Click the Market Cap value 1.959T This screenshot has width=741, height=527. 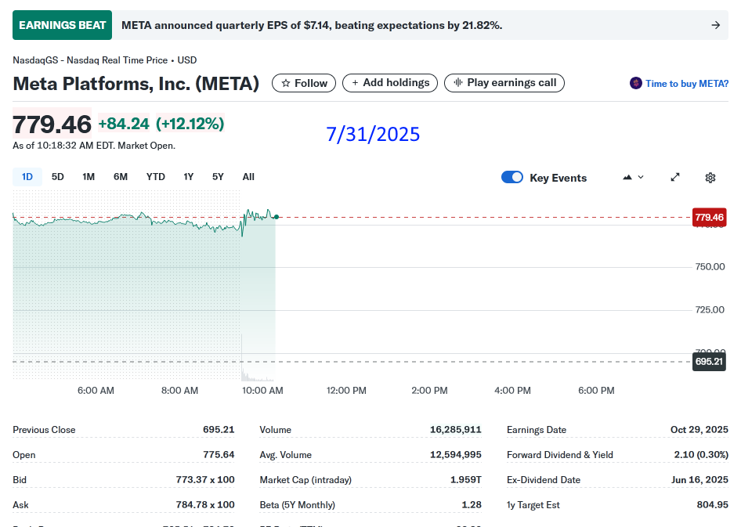click(x=466, y=480)
